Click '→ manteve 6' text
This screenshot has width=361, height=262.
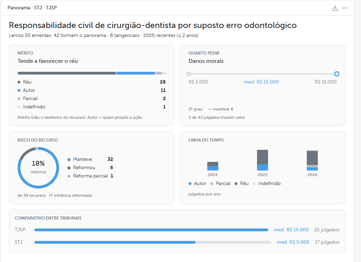[220, 109]
